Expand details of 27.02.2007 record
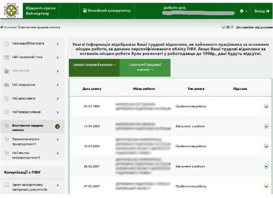This screenshot has width=273, height=198. click(266, 186)
